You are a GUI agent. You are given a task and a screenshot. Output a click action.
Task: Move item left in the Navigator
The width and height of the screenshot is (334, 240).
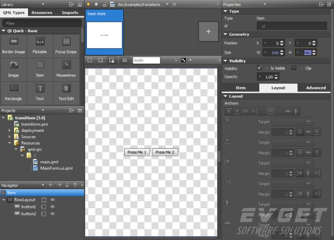coord(51,185)
